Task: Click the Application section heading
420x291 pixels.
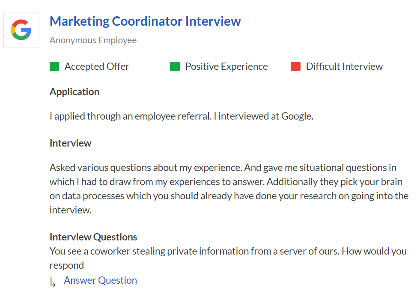Action: coord(74,92)
